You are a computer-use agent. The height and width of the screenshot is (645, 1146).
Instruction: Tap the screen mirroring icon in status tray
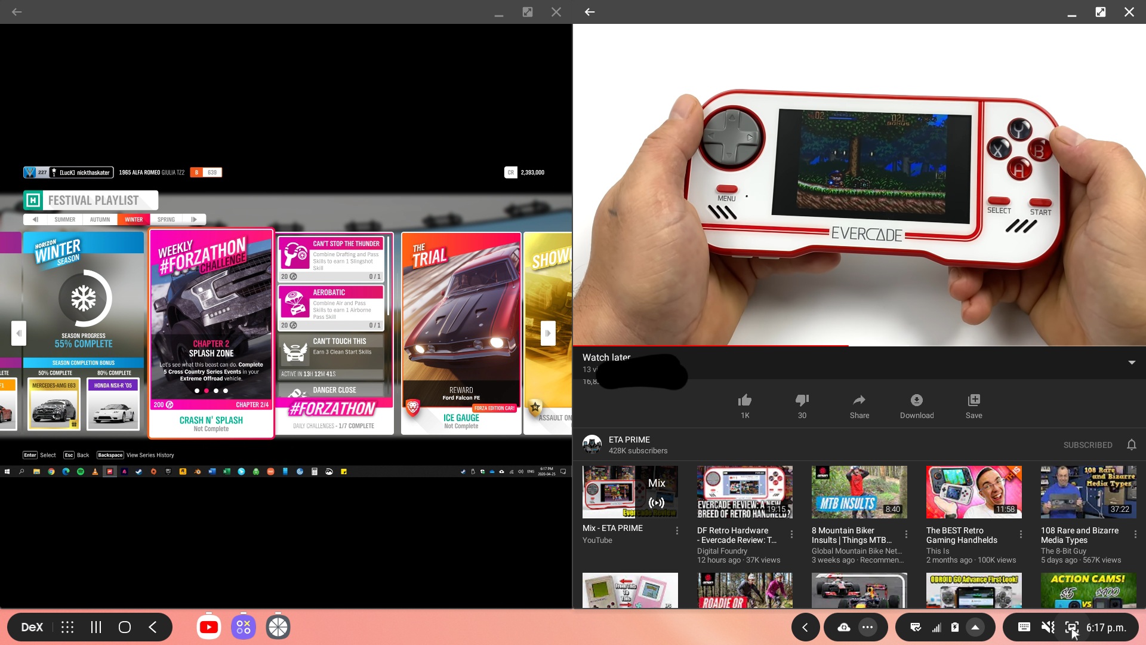click(1072, 627)
